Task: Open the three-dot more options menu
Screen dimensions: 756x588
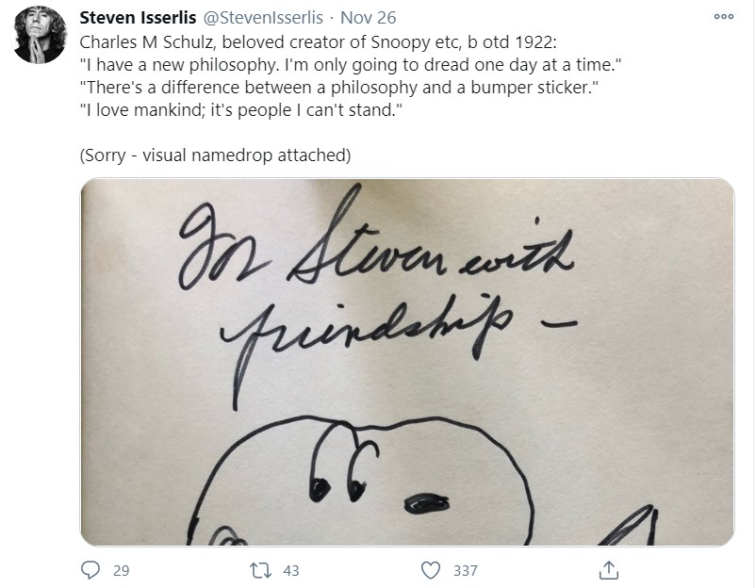Action: point(723,18)
